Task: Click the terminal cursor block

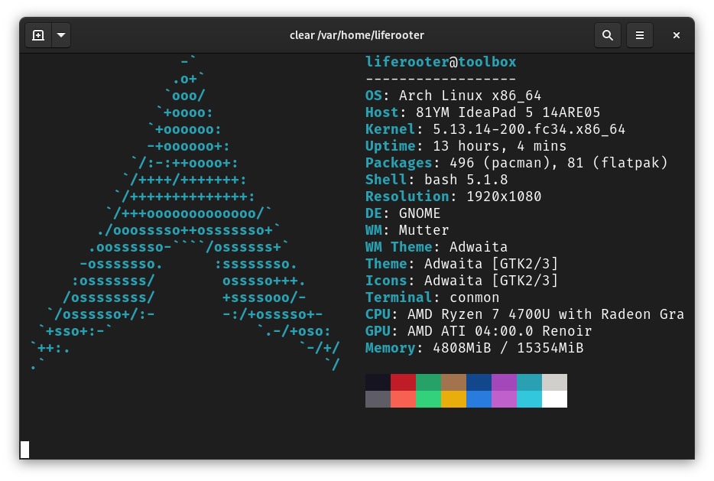Action: [x=25, y=450]
